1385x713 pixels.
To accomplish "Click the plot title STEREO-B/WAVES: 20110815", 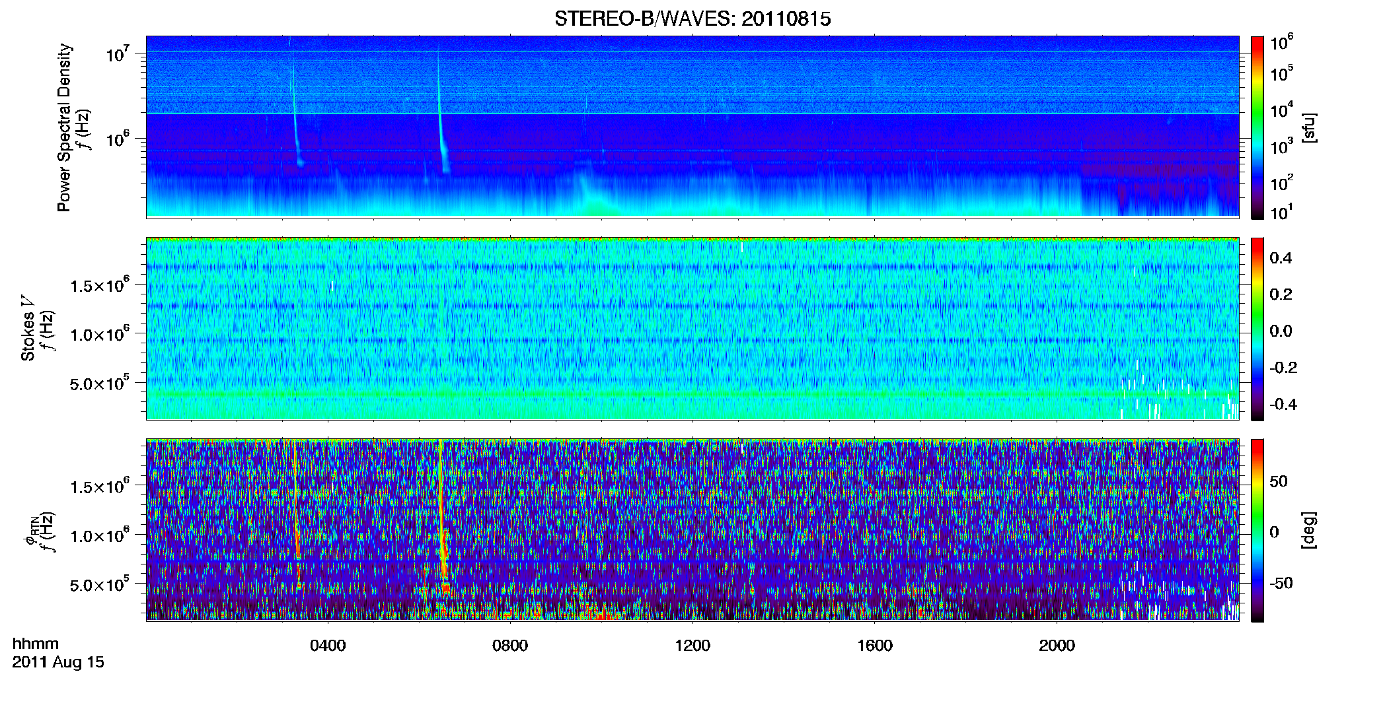I will 692,19.
